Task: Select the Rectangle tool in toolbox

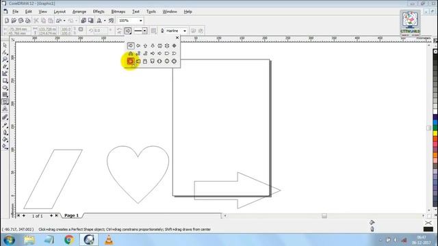Action: 5,81
